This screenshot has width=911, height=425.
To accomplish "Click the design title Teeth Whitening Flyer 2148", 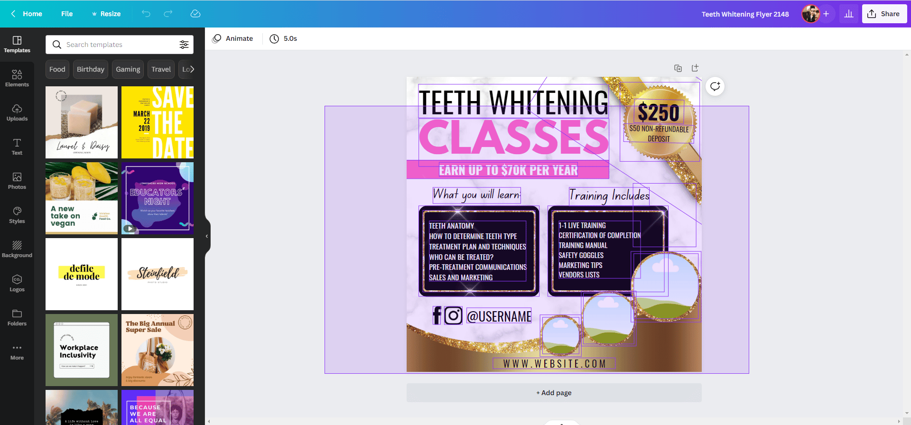I will tap(745, 14).
